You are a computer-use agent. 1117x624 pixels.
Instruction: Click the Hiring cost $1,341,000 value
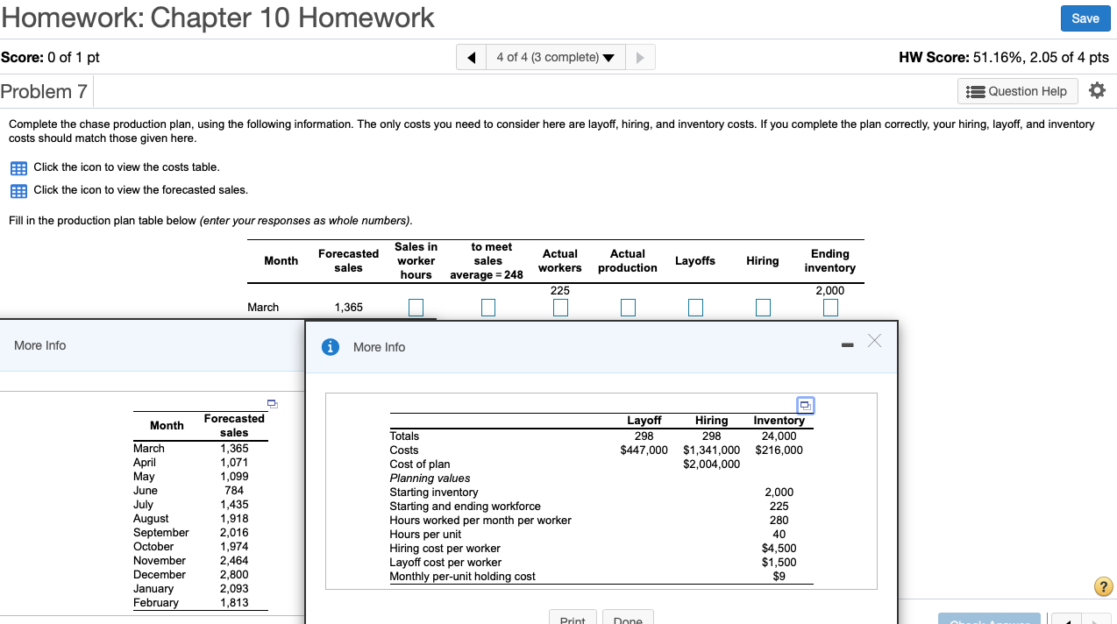click(x=711, y=450)
